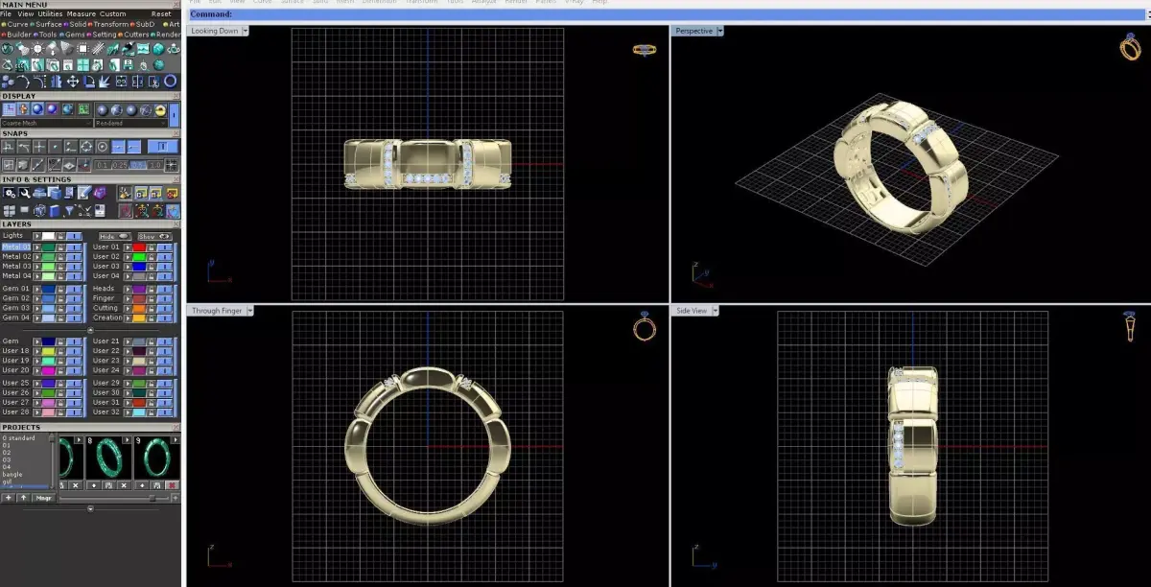Click the save render disk icon

[128, 65]
